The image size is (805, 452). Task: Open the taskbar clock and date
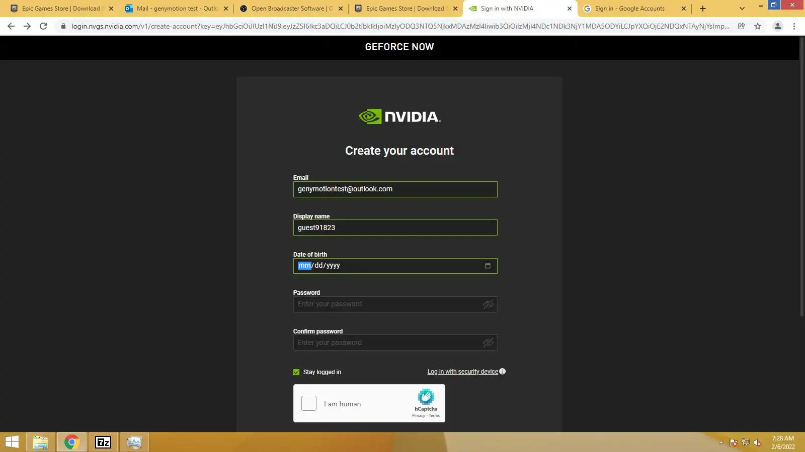point(783,442)
